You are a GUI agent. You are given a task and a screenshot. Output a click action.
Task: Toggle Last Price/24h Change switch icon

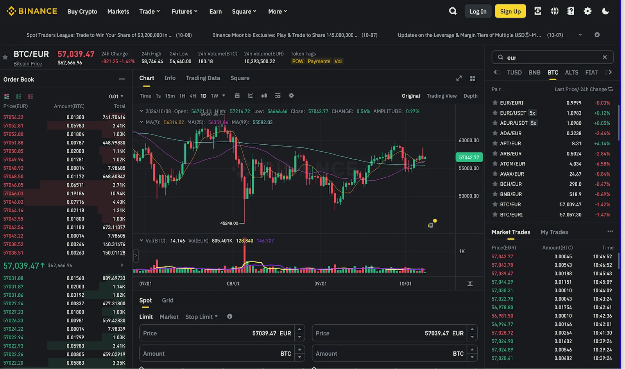point(611,89)
